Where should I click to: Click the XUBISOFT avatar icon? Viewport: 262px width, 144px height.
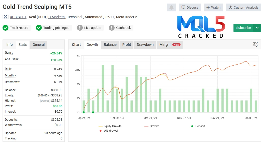(x=6, y=17)
